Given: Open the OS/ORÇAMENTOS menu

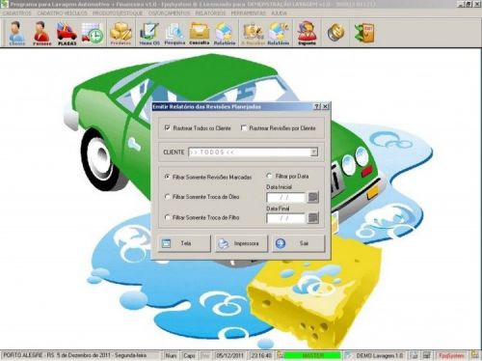Looking at the screenshot, I should pos(170,14).
